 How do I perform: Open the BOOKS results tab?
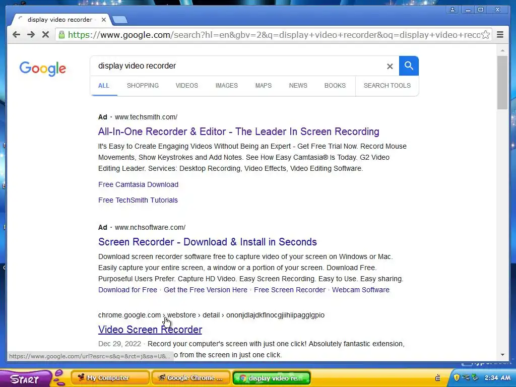[335, 86]
